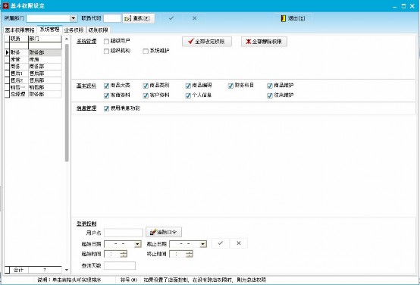
Task: Click the 商务部 department cell
Action: 45,67
